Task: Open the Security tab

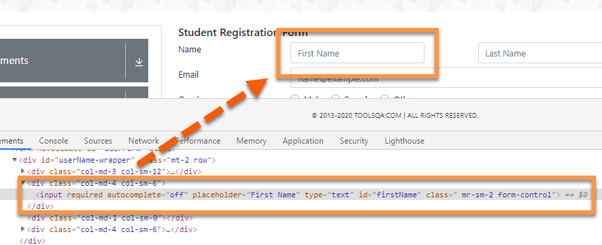Action: 354,141
